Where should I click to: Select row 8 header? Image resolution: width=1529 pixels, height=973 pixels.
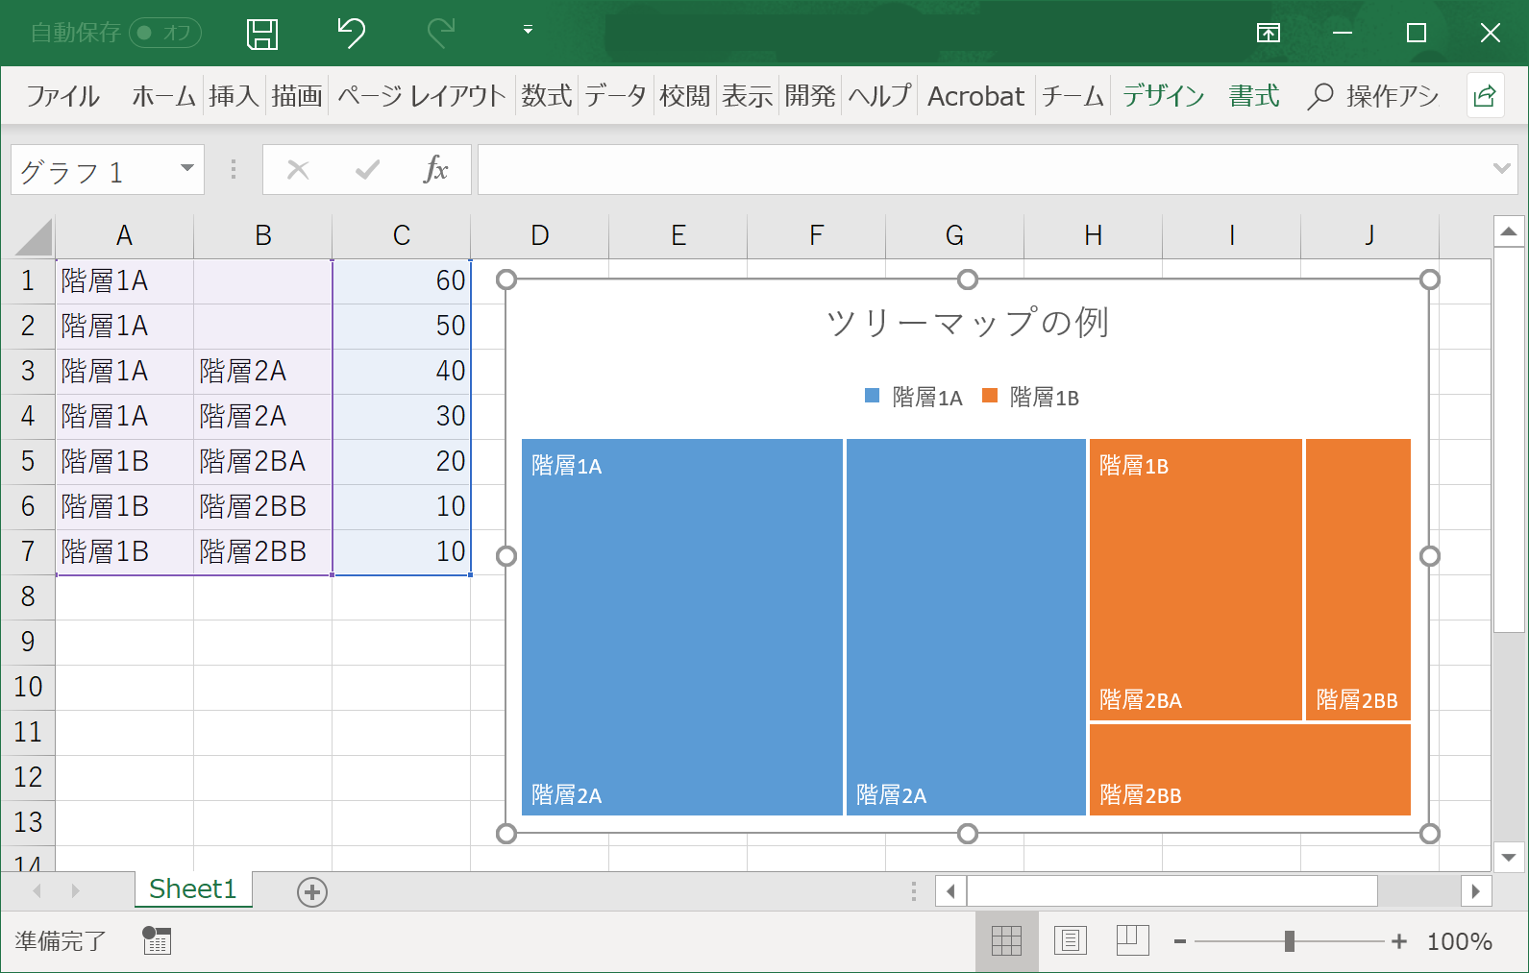pos(28,596)
